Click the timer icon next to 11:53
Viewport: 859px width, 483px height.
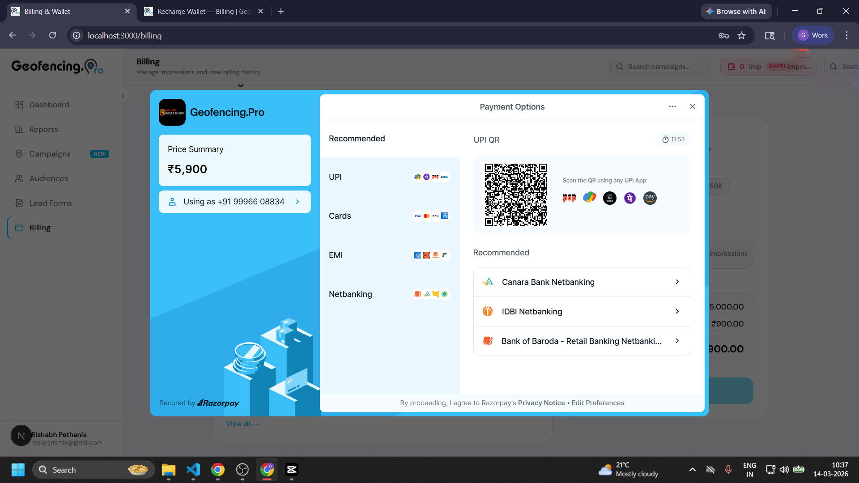[x=665, y=139]
